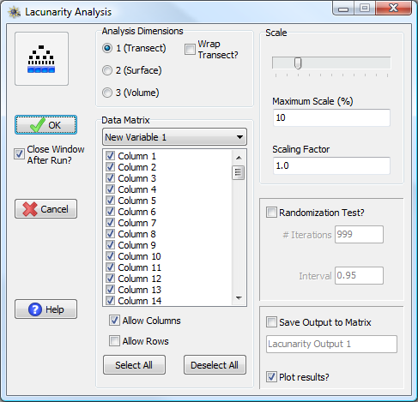Toggle Close Window After Run checkbox
The height and width of the screenshot is (402, 418).
coord(19,154)
